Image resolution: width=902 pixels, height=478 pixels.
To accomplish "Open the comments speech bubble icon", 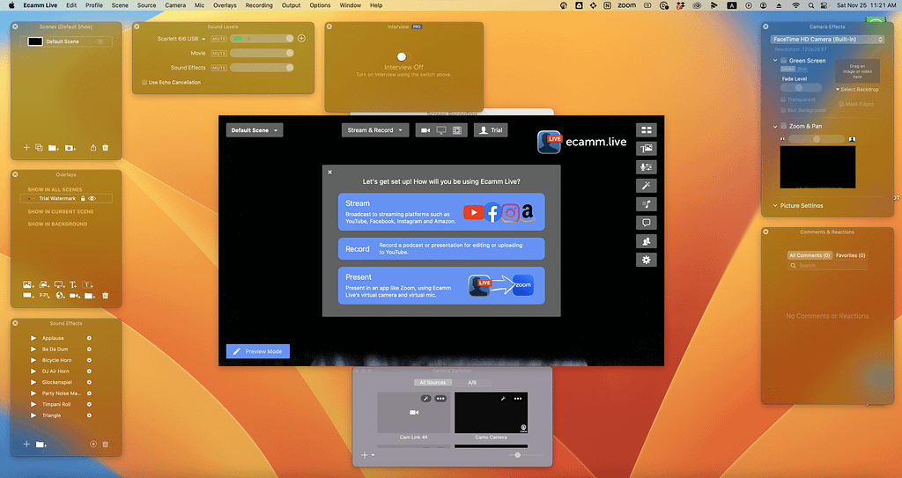I will click(647, 223).
